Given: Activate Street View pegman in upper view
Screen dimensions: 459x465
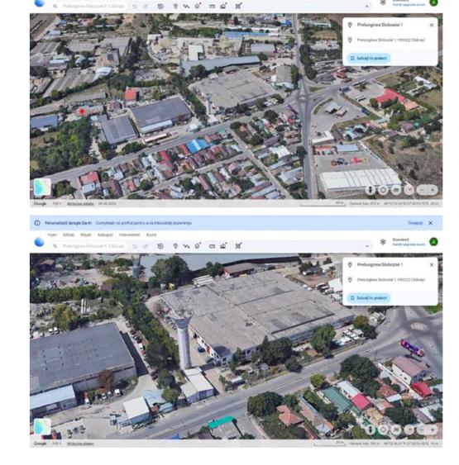Looking at the screenshot, I should (370, 189).
